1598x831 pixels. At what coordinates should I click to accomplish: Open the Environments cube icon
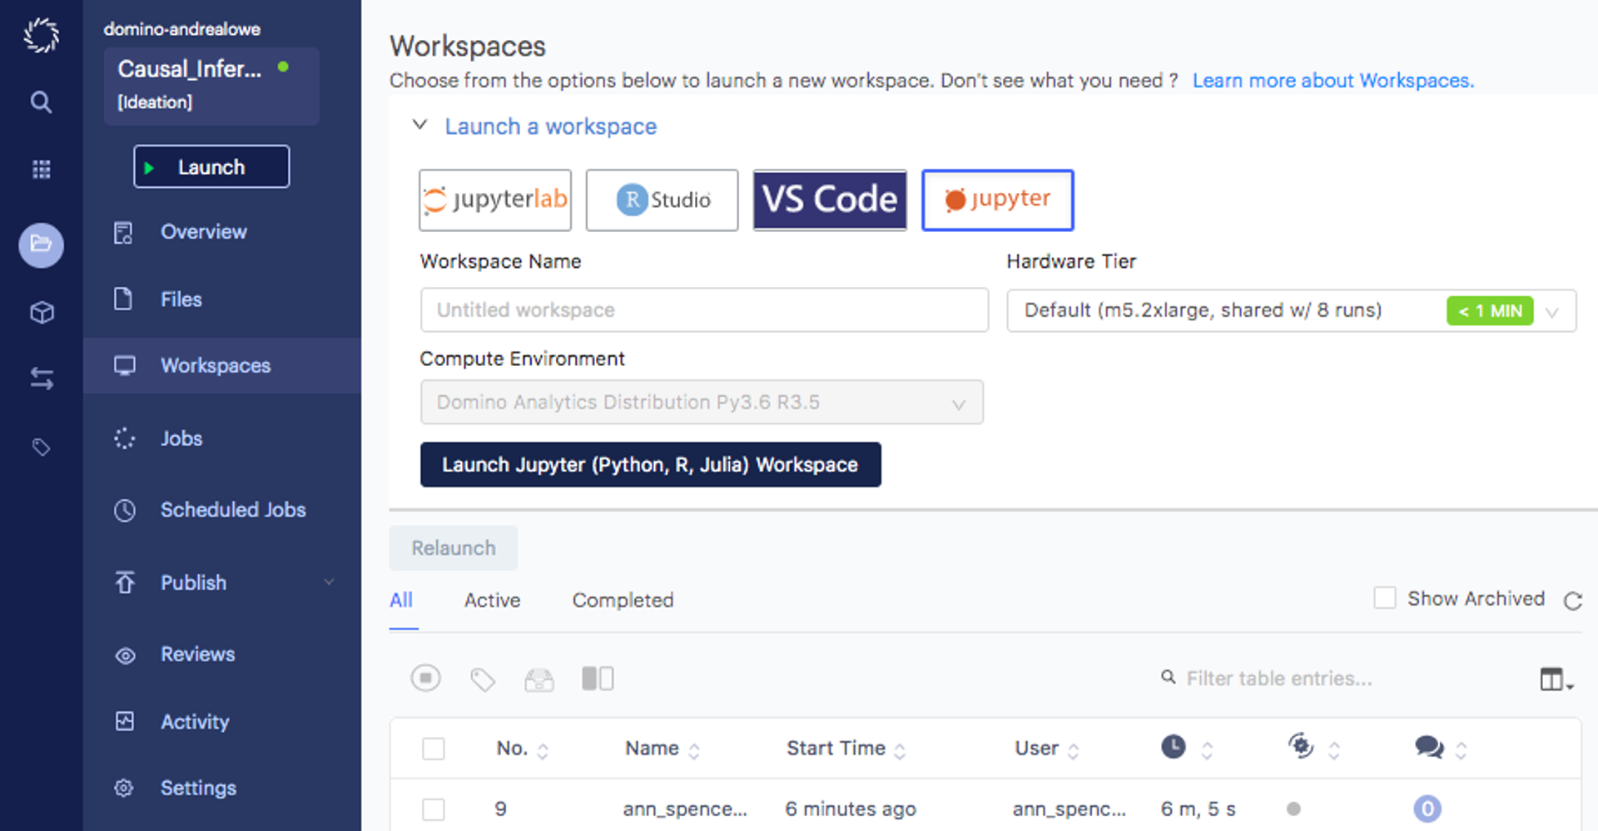(40, 312)
